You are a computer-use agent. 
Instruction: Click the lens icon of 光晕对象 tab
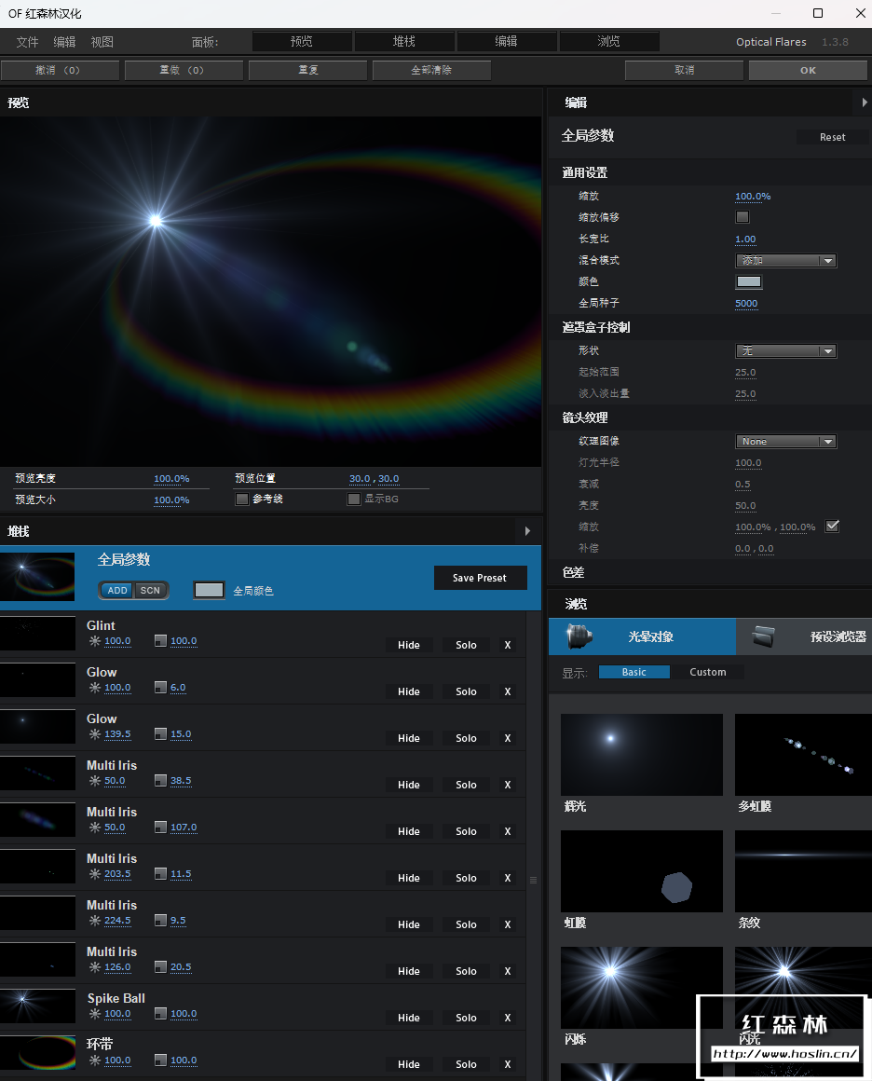[x=579, y=636]
